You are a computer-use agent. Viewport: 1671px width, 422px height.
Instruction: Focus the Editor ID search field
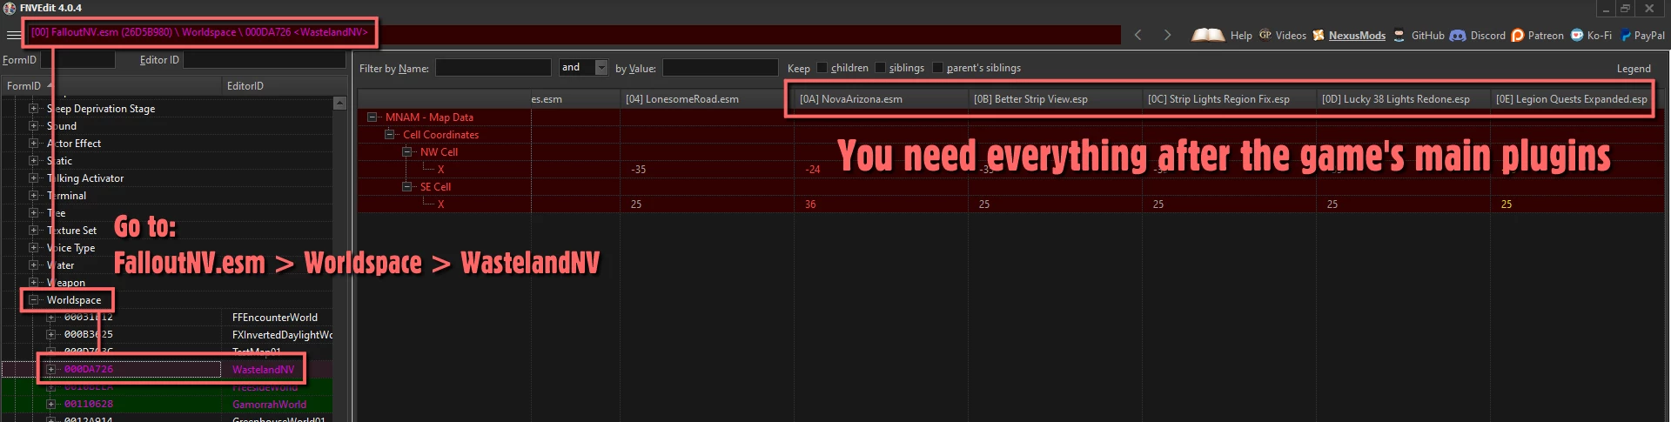[265, 60]
